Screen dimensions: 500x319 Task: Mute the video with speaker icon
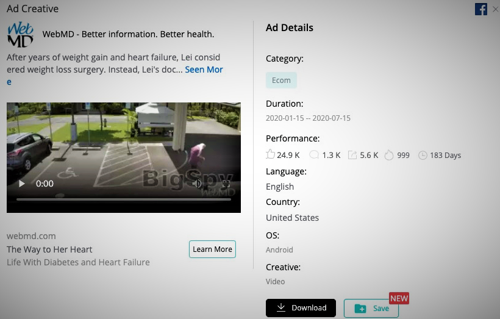(197, 184)
